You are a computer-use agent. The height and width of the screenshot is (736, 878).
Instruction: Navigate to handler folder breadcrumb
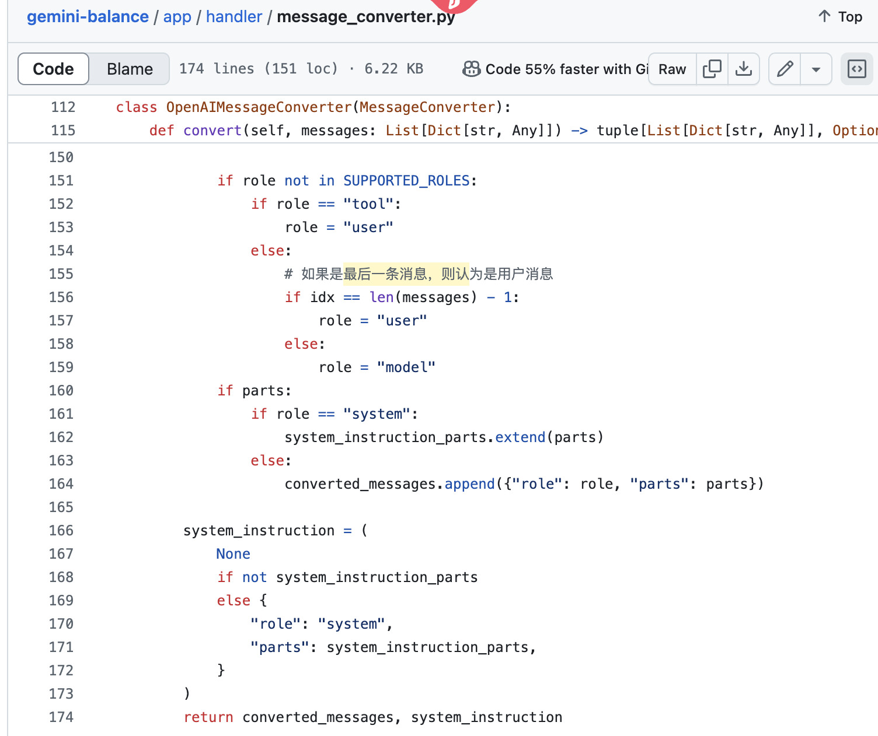coord(234,16)
